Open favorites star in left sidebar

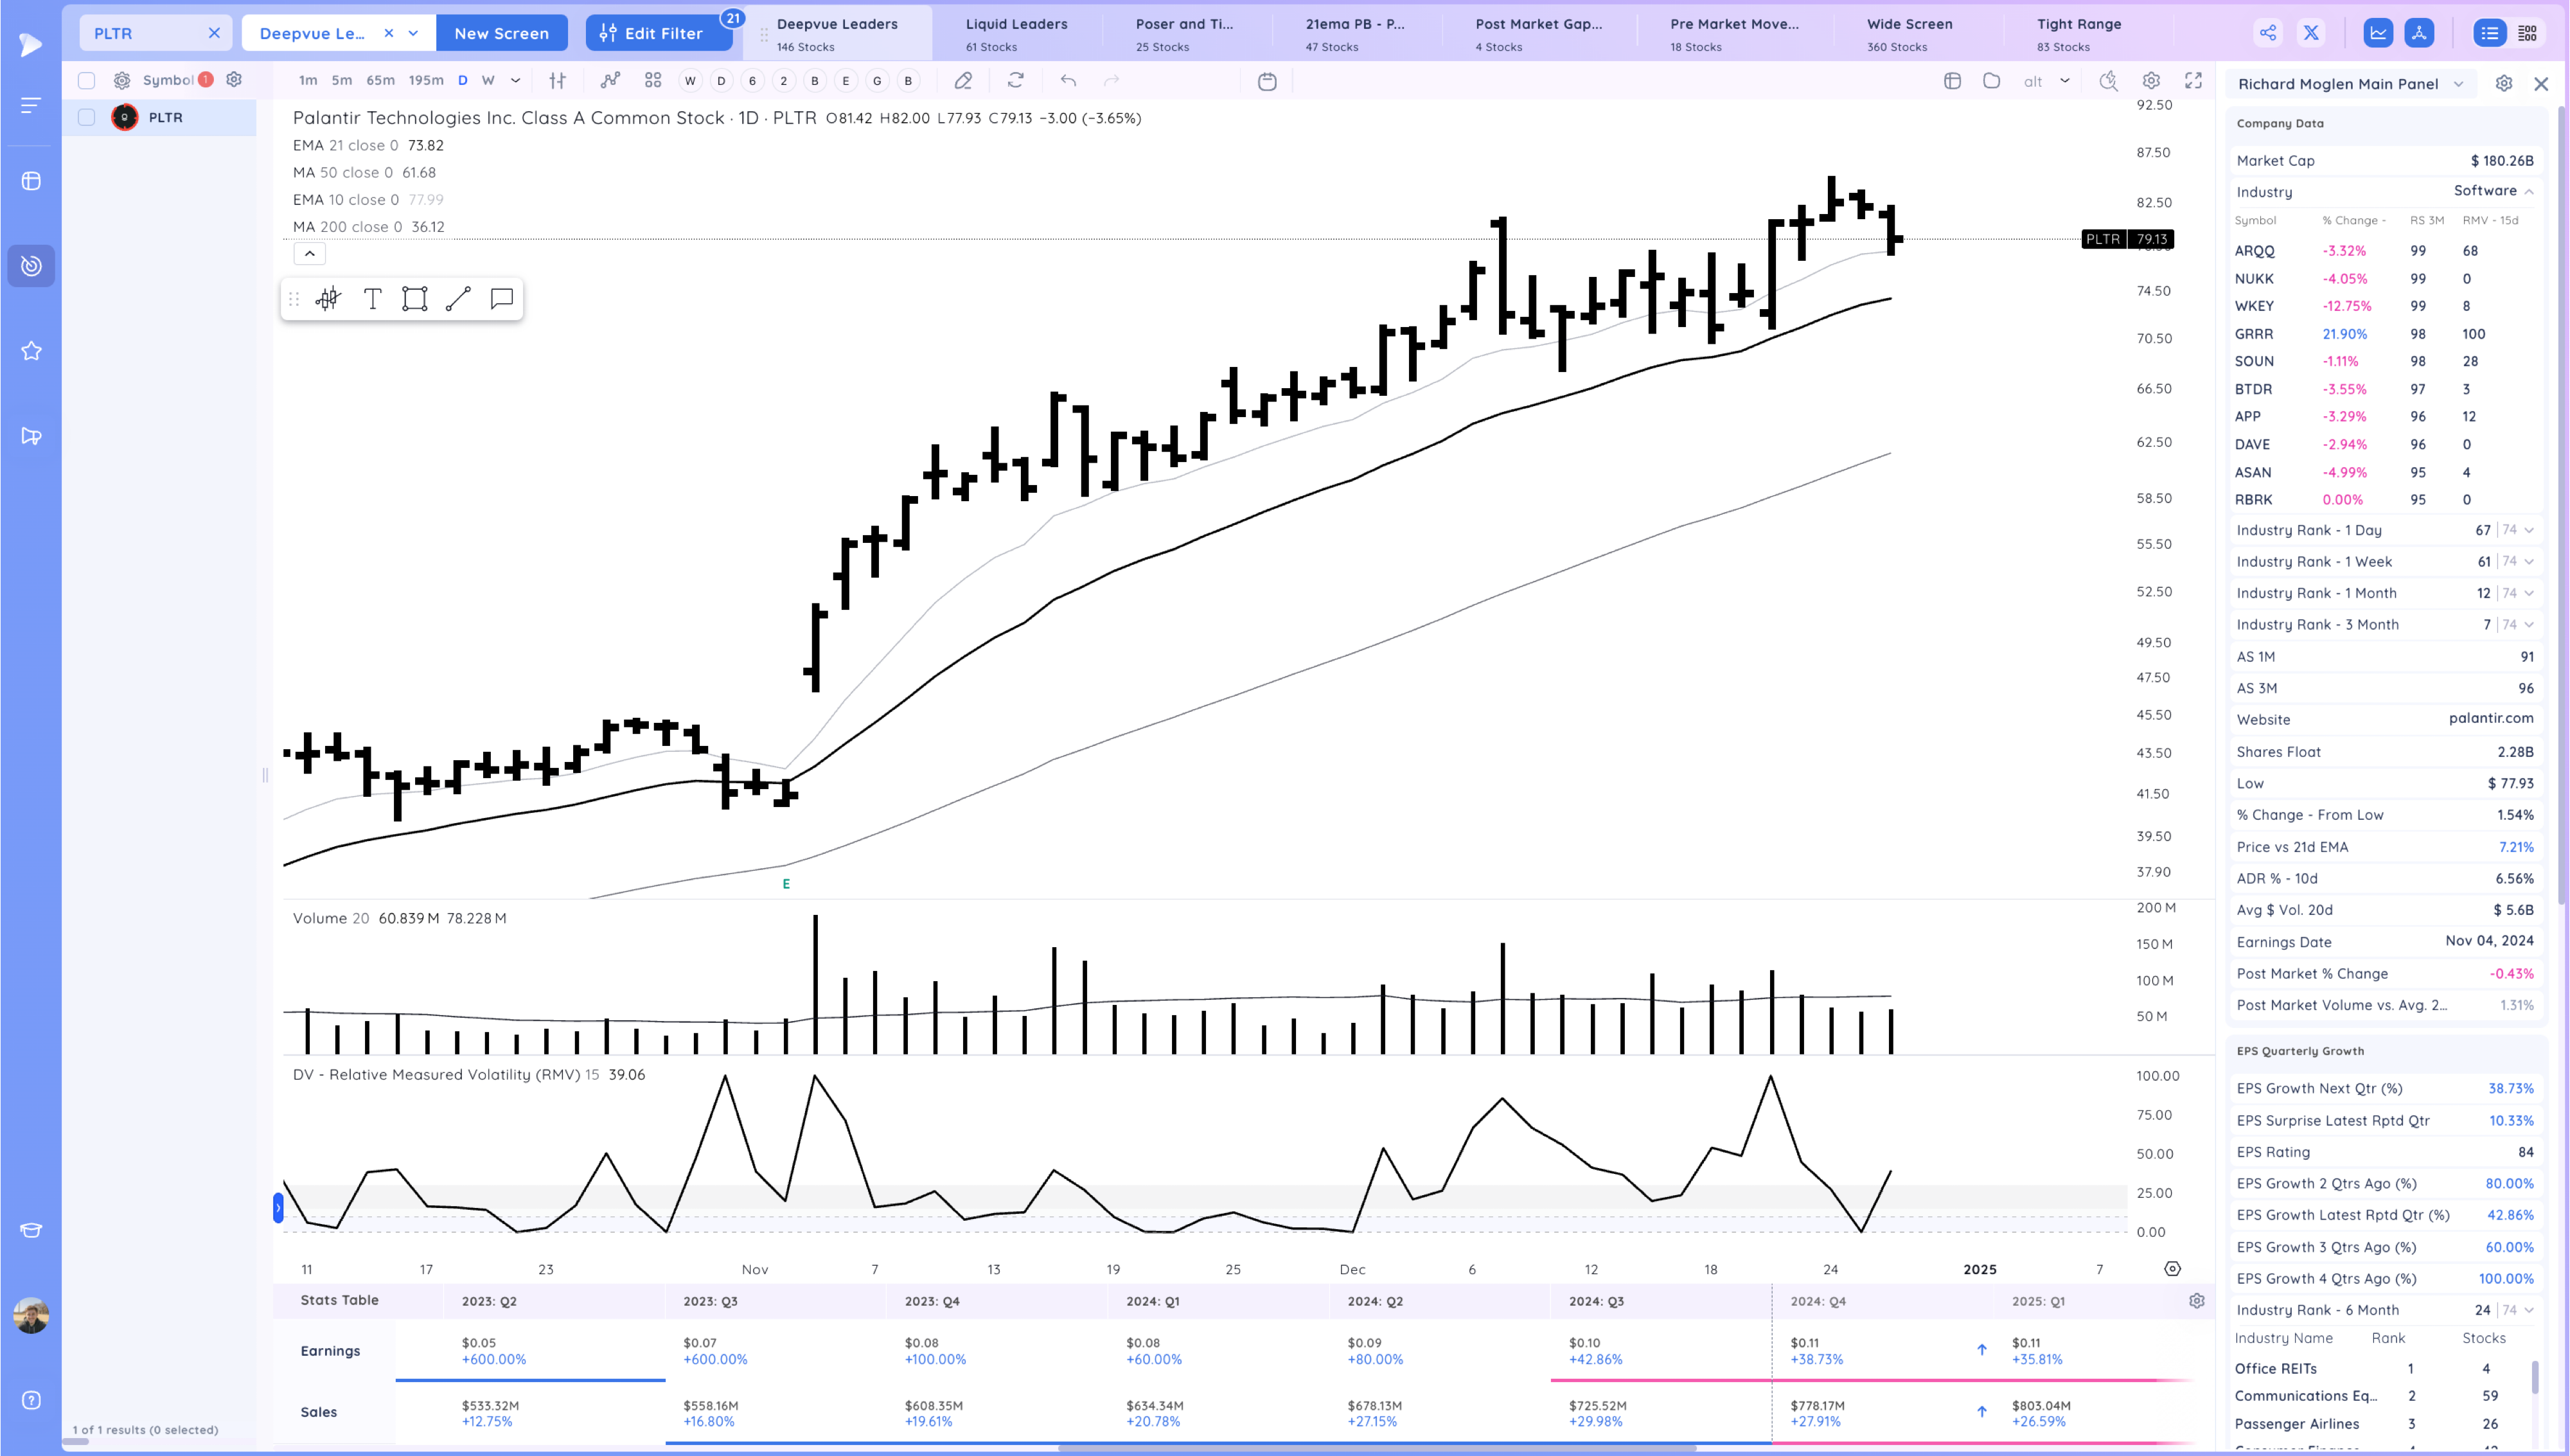click(x=31, y=351)
